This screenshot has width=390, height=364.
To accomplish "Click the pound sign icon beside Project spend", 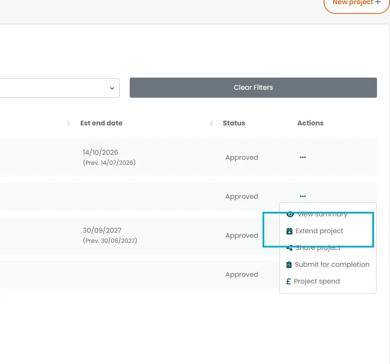I will point(288,281).
